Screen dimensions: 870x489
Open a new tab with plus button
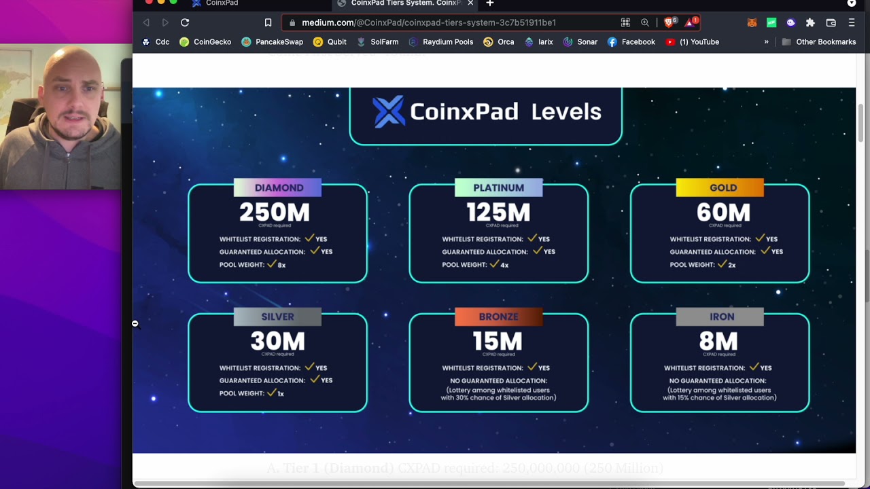coord(489,3)
